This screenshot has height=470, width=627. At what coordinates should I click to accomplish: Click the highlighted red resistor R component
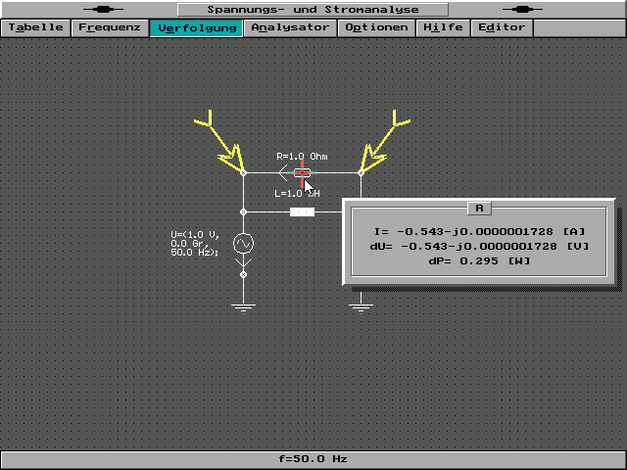302,172
